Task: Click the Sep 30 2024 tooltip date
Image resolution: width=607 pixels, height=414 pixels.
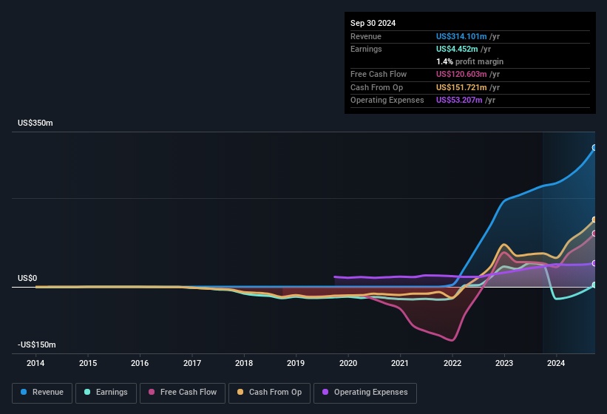Action: [373, 23]
